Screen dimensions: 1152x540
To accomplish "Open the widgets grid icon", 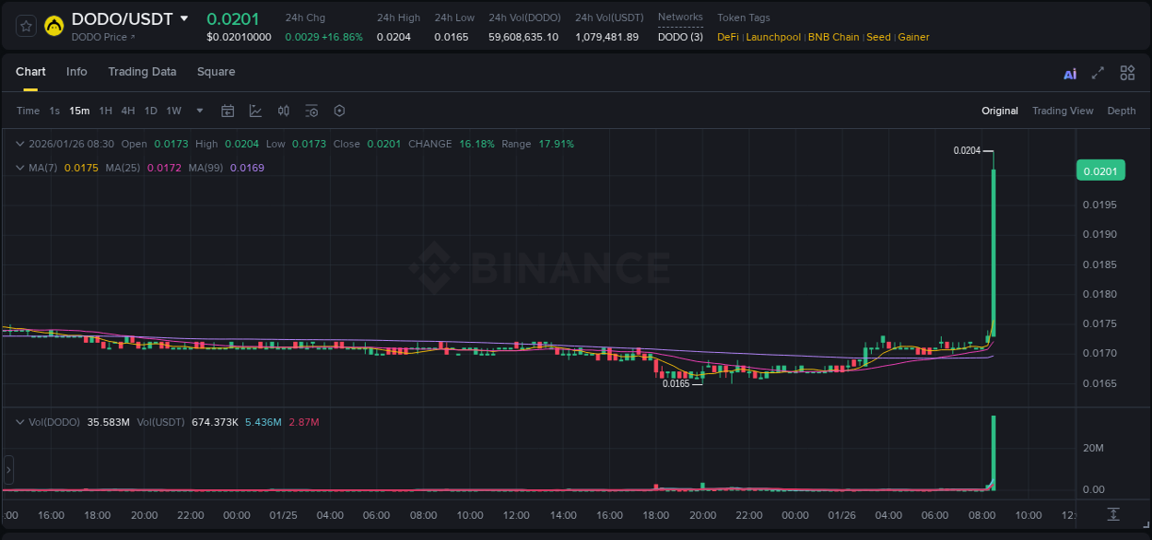I will pos(1126,73).
